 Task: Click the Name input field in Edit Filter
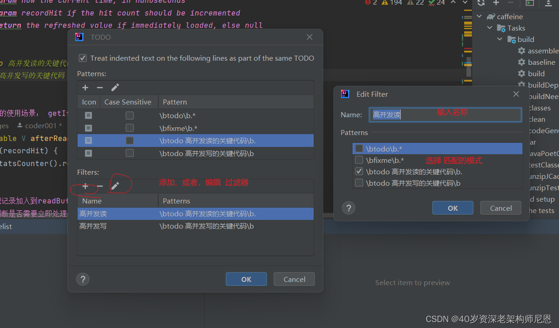[x=445, y=115]
